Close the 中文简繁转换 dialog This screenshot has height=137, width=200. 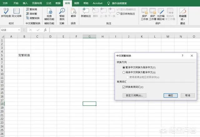[x=192, y=56]
